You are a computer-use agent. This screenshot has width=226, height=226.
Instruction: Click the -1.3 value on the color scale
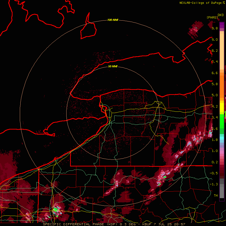point(214,184)
